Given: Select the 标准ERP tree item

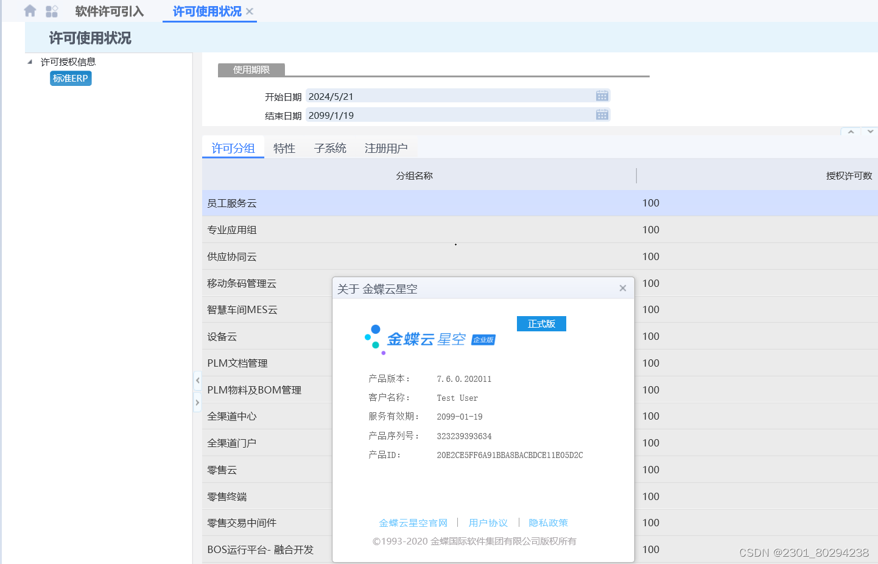Looking at the screenshot, I should point(71,78).
